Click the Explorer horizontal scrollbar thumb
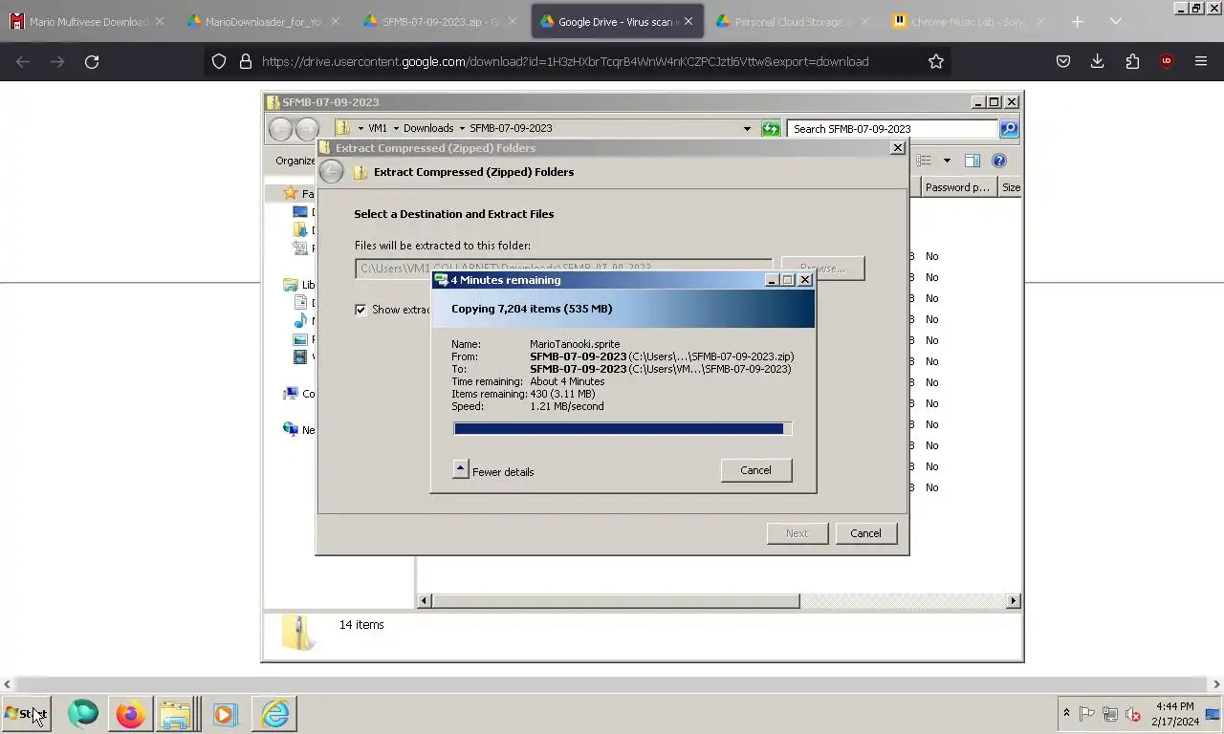Screen dimensions: 1224x734 pyautogui.click(x=616, y=601)
